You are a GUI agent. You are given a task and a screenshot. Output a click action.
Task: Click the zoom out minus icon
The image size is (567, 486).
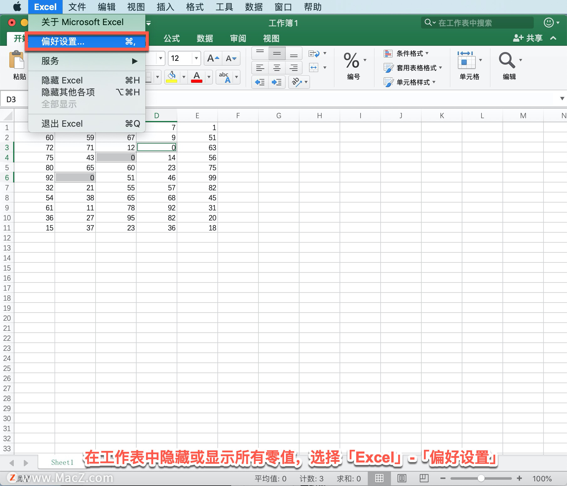click(443, 478)
